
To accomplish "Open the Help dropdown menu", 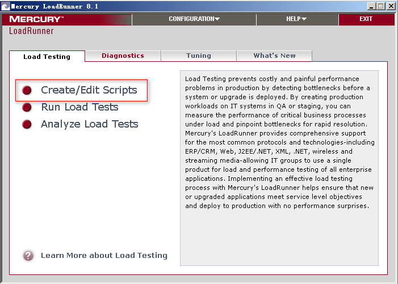I will (296, 19).
